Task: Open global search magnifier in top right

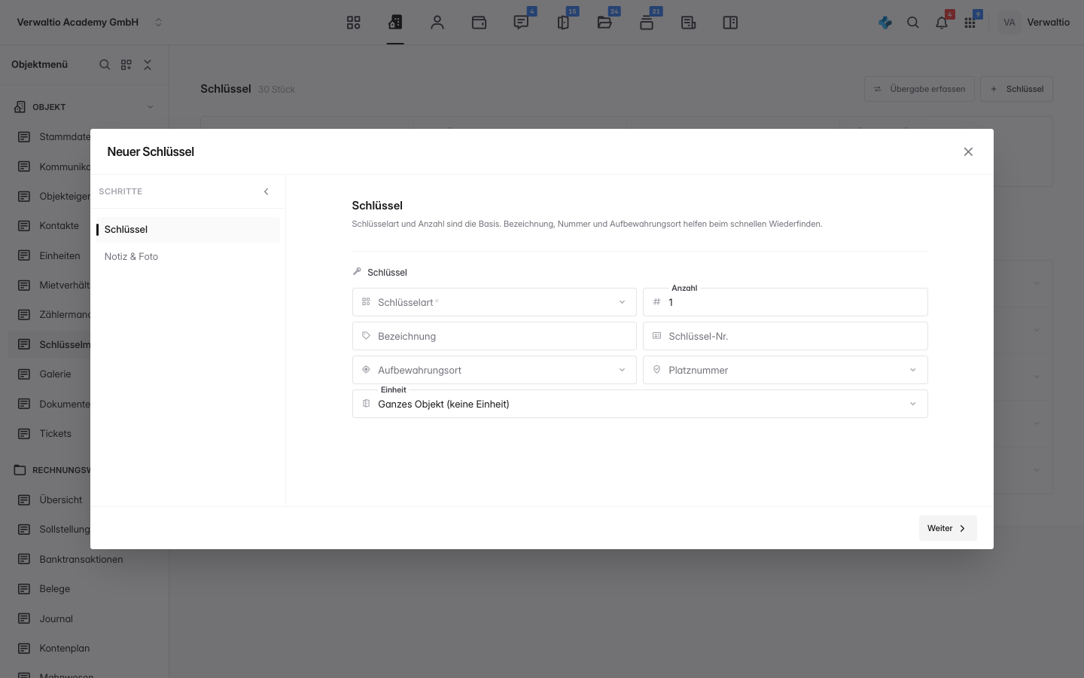Action: [913, 23]
